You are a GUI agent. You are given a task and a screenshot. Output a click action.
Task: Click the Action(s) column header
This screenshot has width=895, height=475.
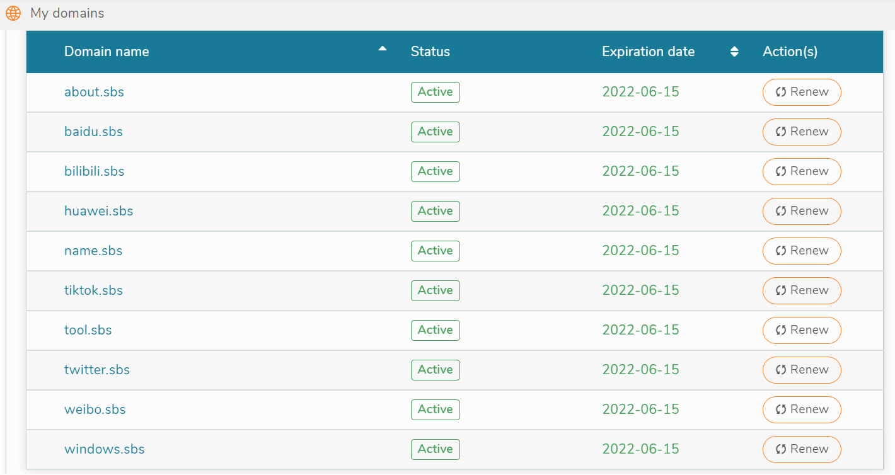790,52
